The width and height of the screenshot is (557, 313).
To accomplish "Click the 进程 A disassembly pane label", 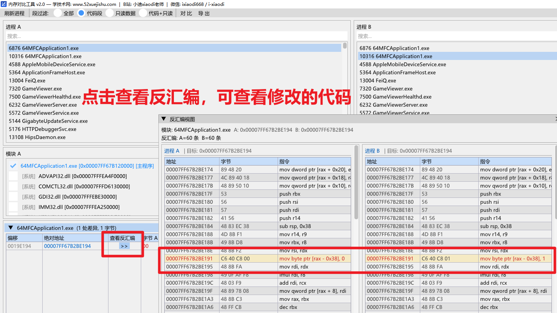I will tap(172, 151).
